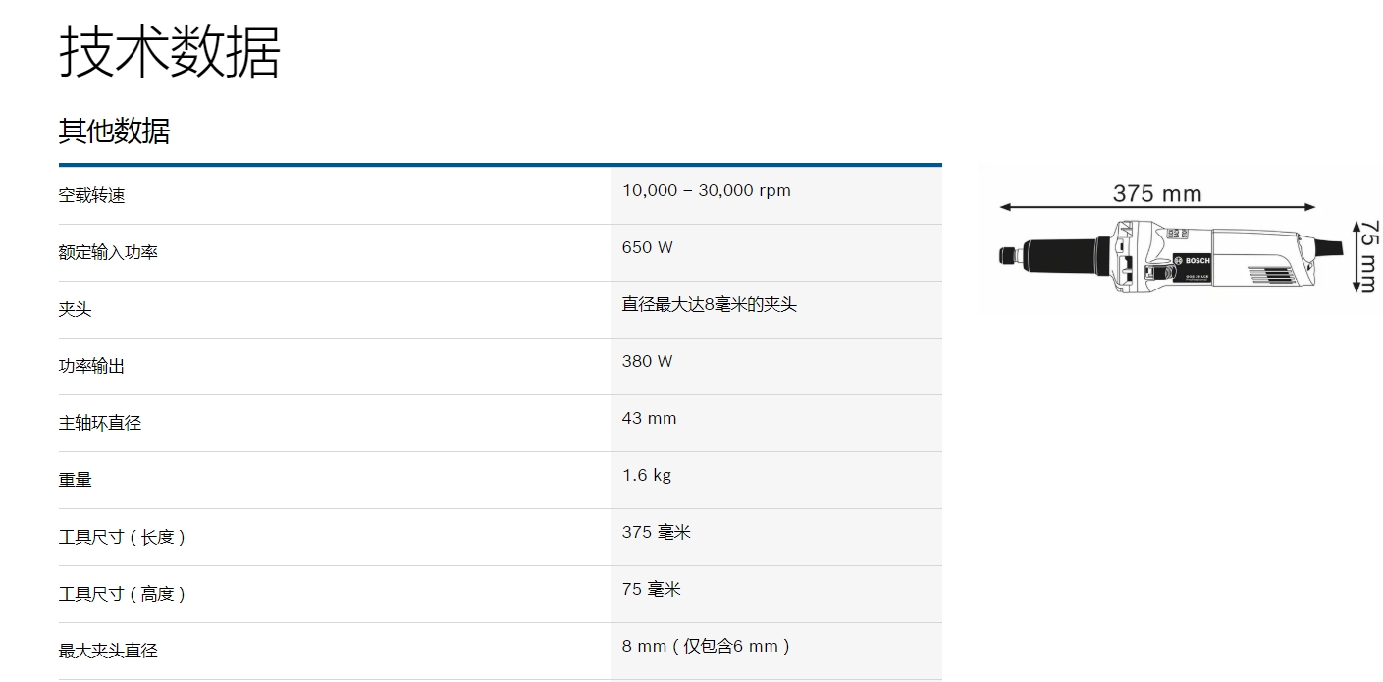Click the 直径最大达8毫米的夹头 value

(x=709, y=304)
